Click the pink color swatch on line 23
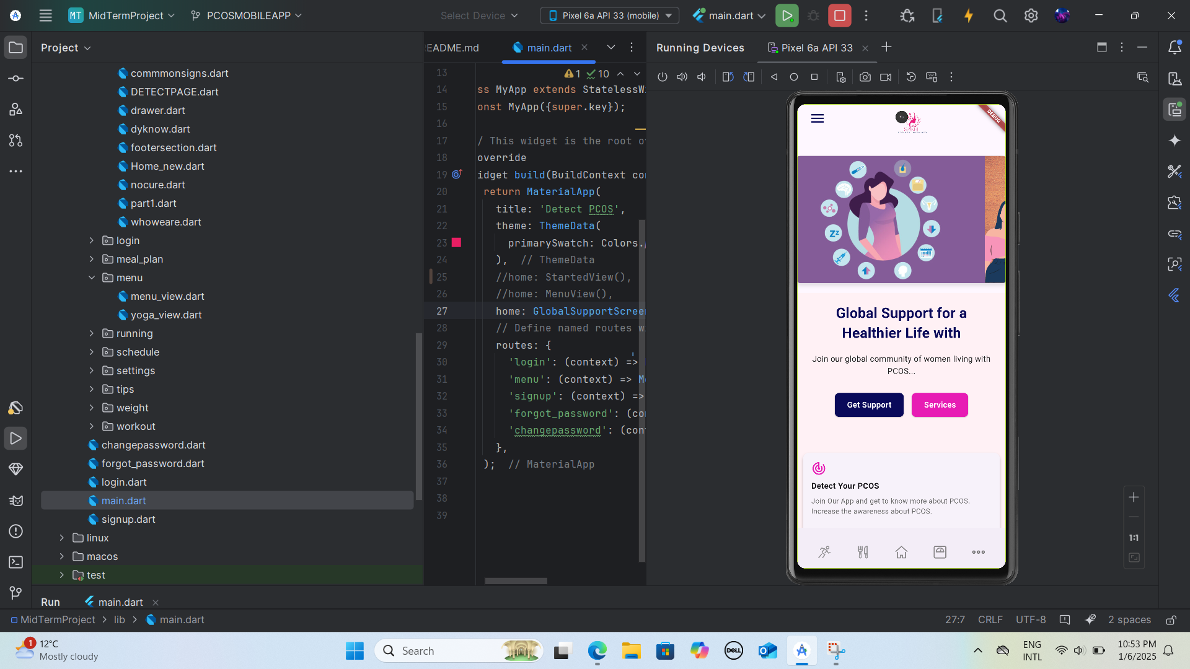The width and height of the screenshot is (1190, 669). (456, 243)
